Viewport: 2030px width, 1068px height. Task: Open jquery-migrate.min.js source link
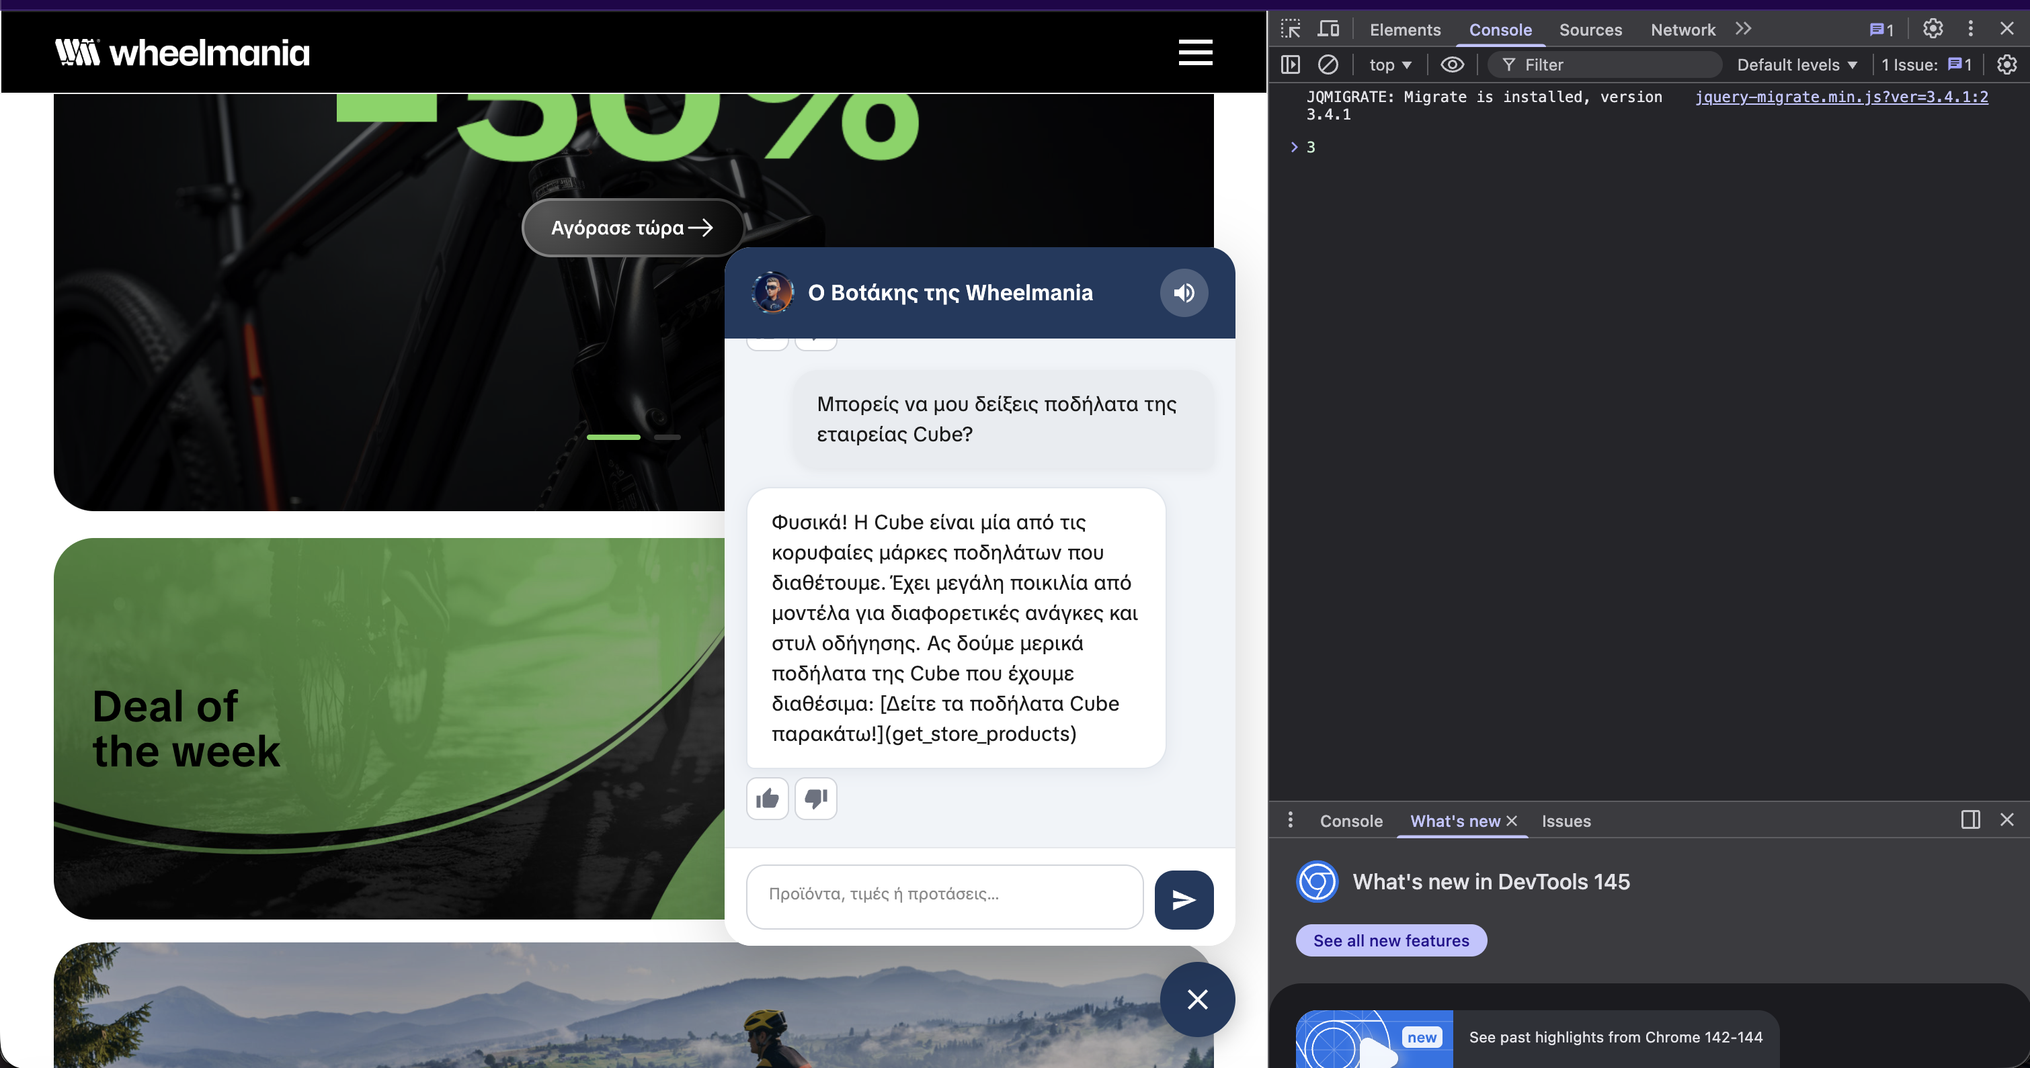(x=1842, y=97)
